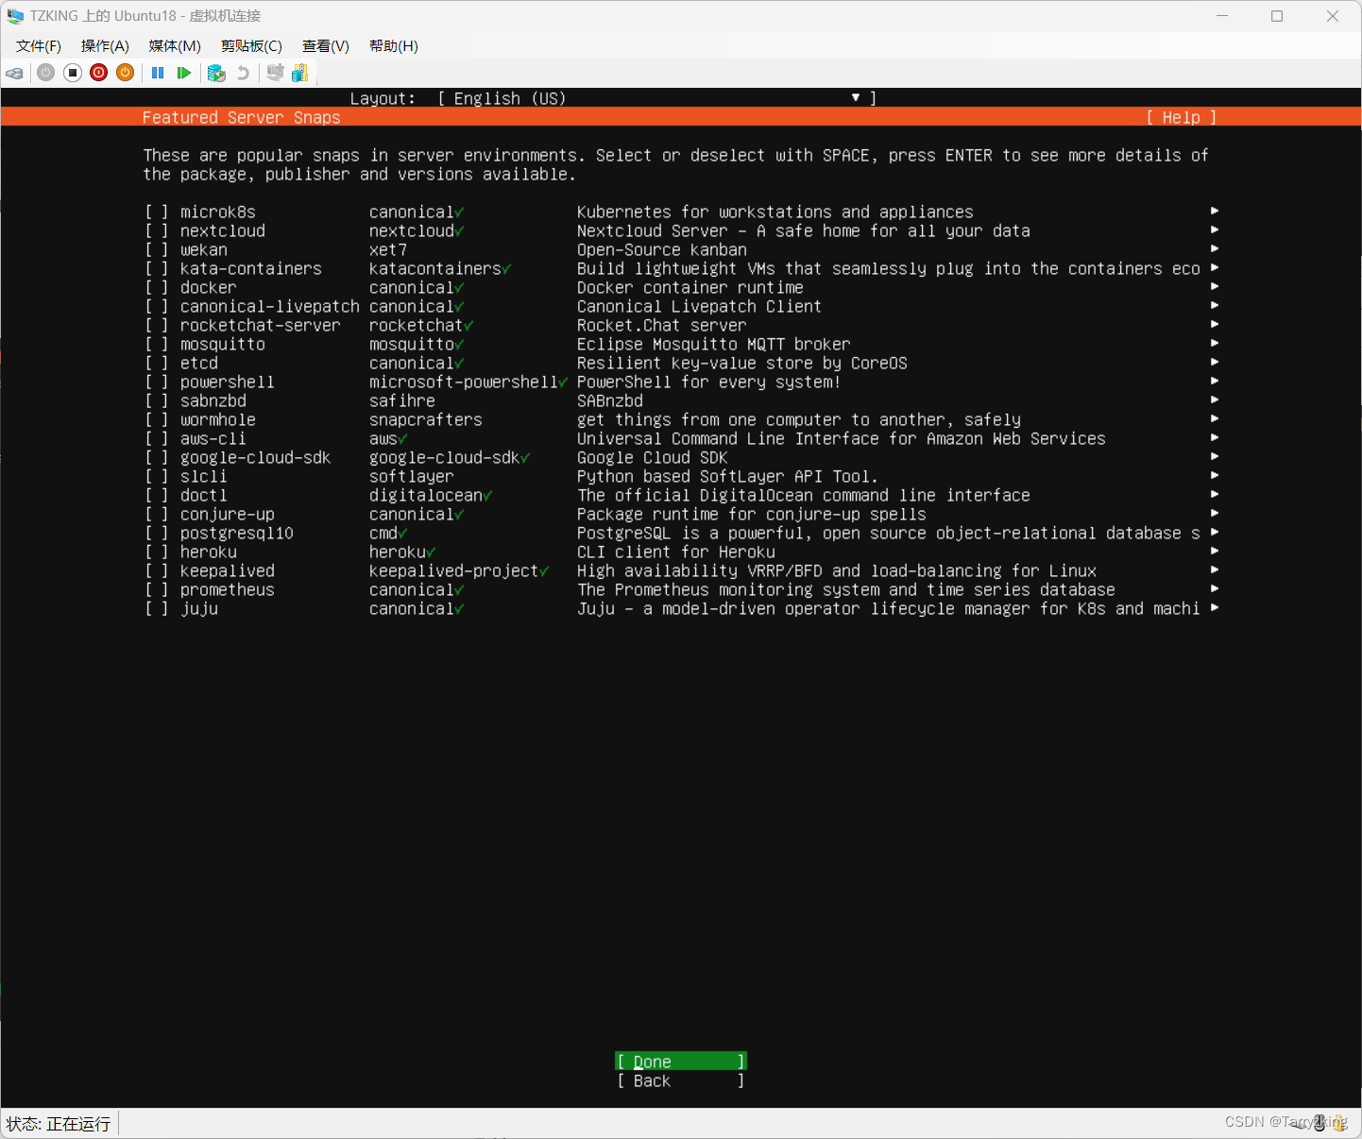Open the 帮助(H) menu

click(394, 46)
